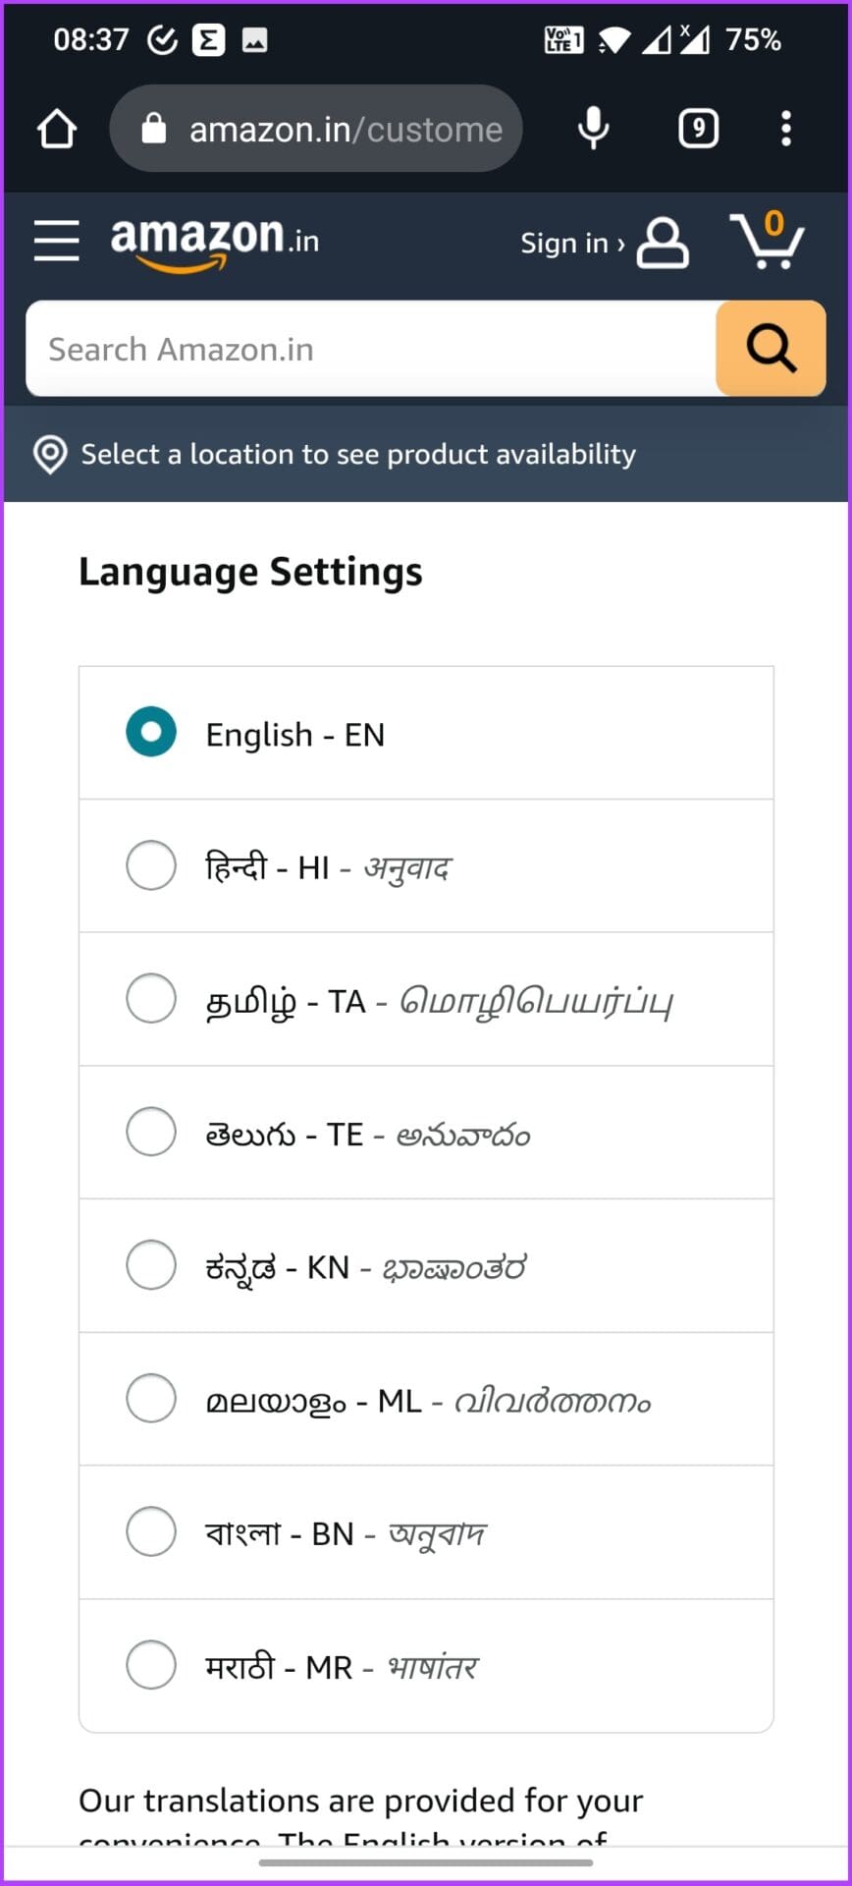Start a voice search with the microphone icon
The height and width of the screenshot is (1886, 852).
click(594, 128)
